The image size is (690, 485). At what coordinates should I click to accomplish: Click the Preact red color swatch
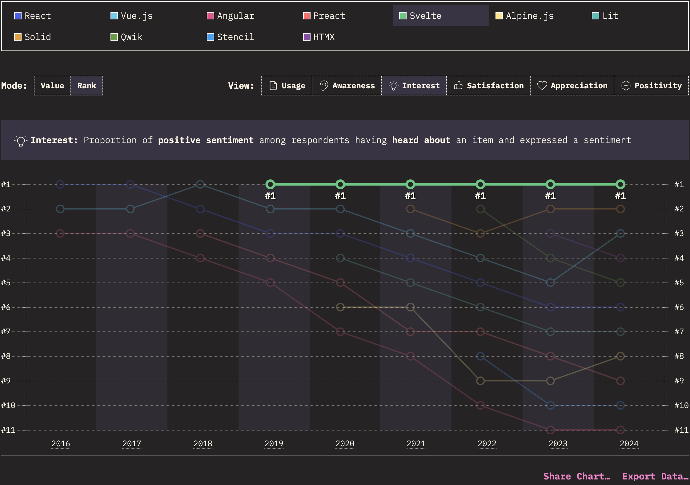click(x=307, y=16)
